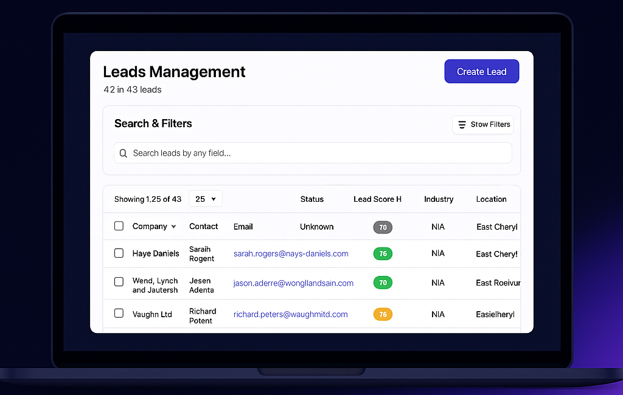
Task: Expand the Company column sort arrow
Action: pyautogui.click(x=173, y=227)
